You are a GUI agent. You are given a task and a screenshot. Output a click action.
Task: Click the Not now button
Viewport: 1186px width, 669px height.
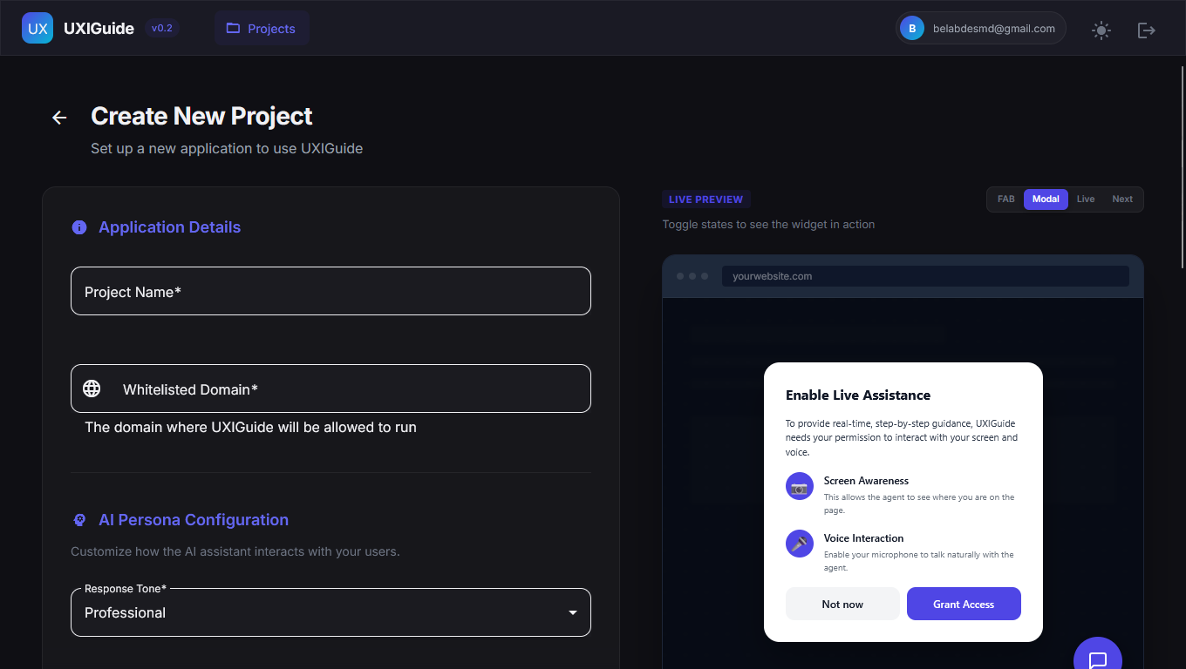pos(842,604)
